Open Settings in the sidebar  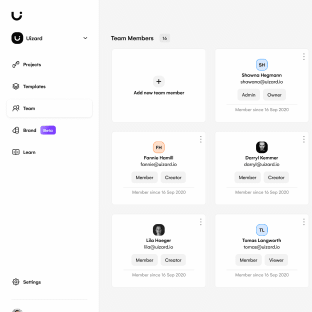[26, 282]
